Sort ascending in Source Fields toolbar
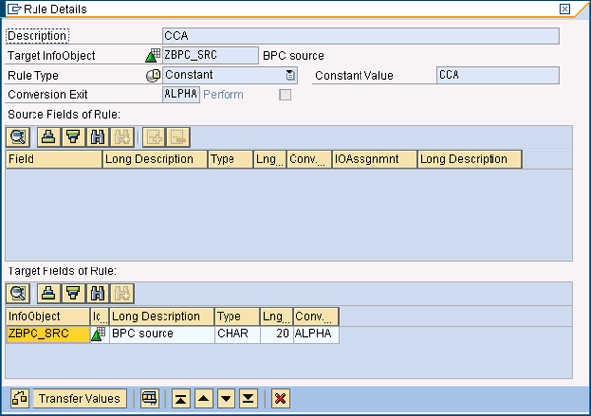This screenshot has height=416, width=591. [48, 137]
